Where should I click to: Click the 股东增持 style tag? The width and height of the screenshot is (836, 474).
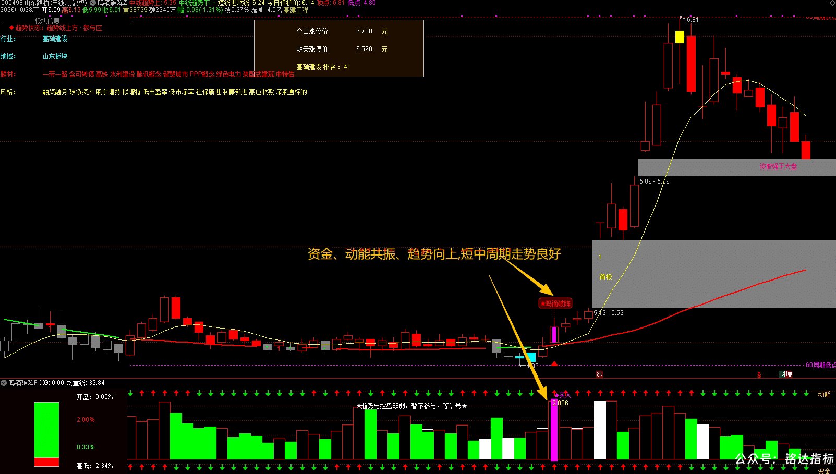pyautogui.click(x=108, y=92)
